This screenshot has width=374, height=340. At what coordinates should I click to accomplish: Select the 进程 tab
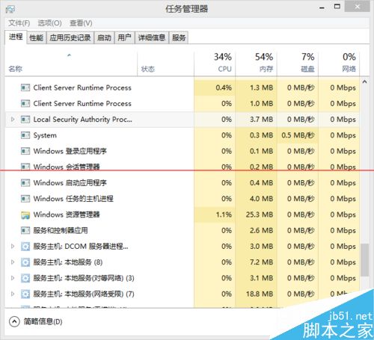[16, 37]
